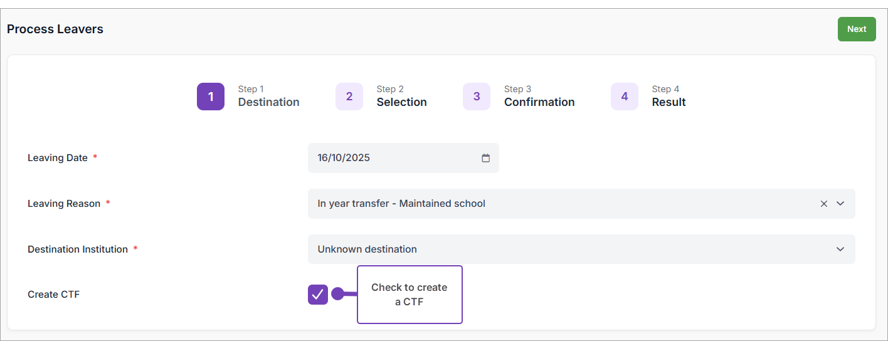Jump to the Confirmation step

539,102
